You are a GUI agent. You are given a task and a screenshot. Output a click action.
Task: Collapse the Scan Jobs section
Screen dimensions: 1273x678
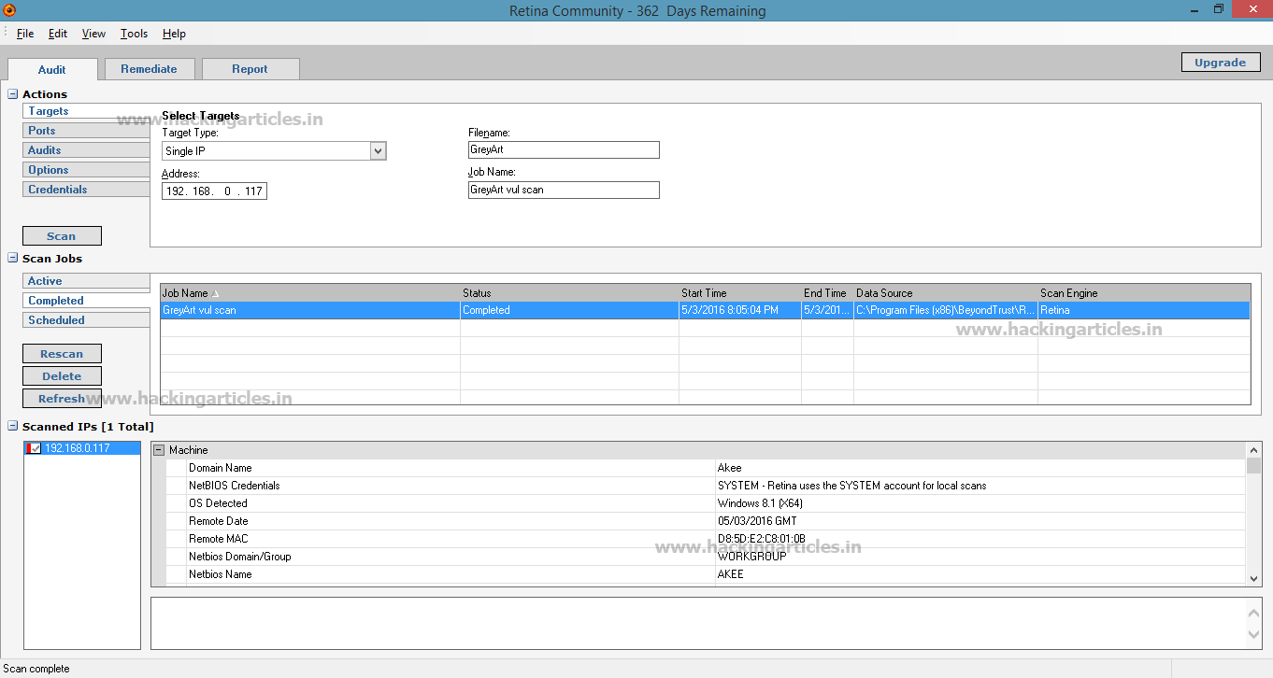13,259
